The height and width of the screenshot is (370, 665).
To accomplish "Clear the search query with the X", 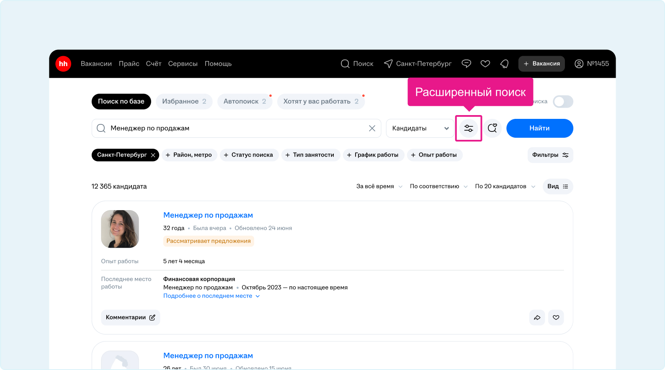I will [372, 128].
